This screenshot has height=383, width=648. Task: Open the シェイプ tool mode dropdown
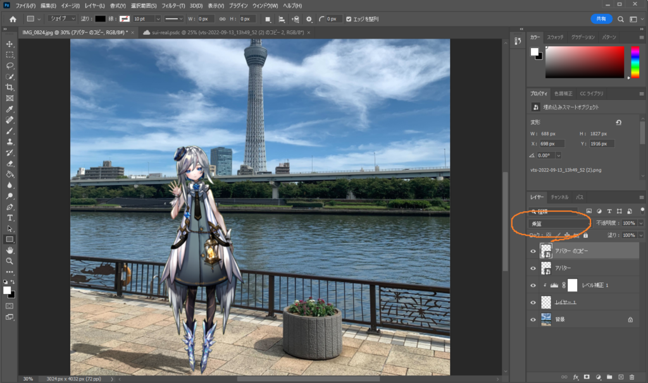62,19
